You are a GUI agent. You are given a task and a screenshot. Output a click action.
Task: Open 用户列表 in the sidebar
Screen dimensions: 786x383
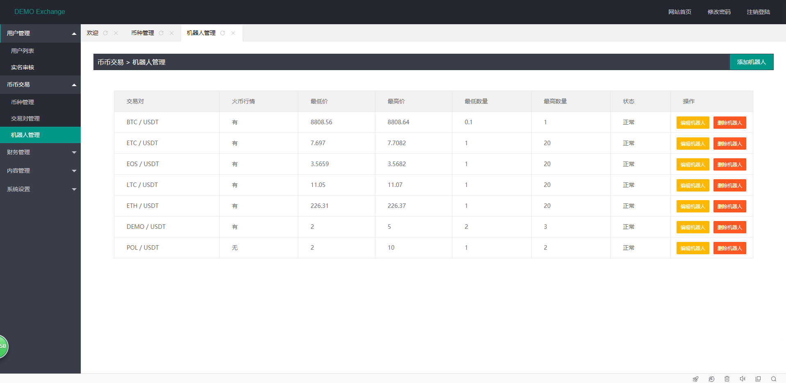[x=40, y=51]
